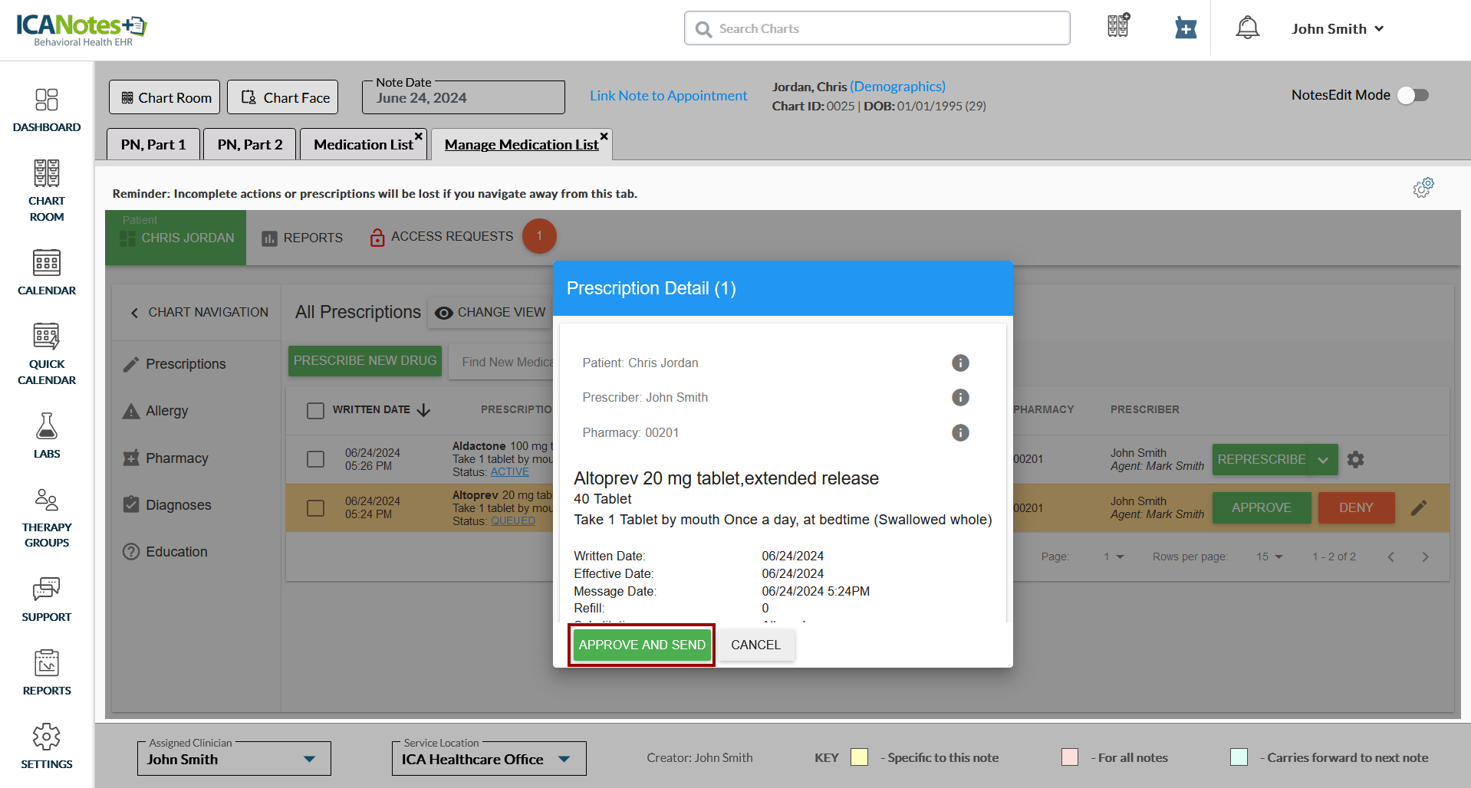
Task: Toggle NotesEdit Mode switch
Action: (1412, 95)
